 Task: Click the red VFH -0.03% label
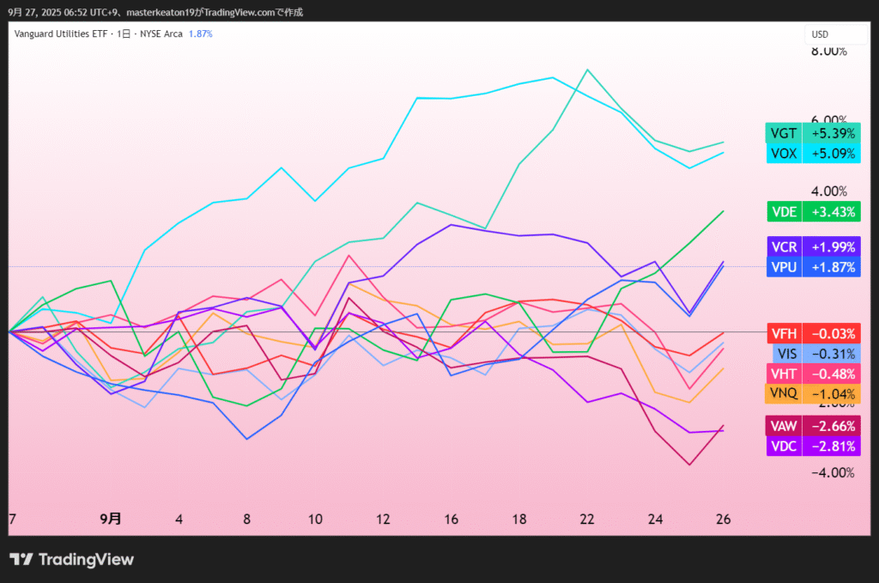(x=812, y=334)
